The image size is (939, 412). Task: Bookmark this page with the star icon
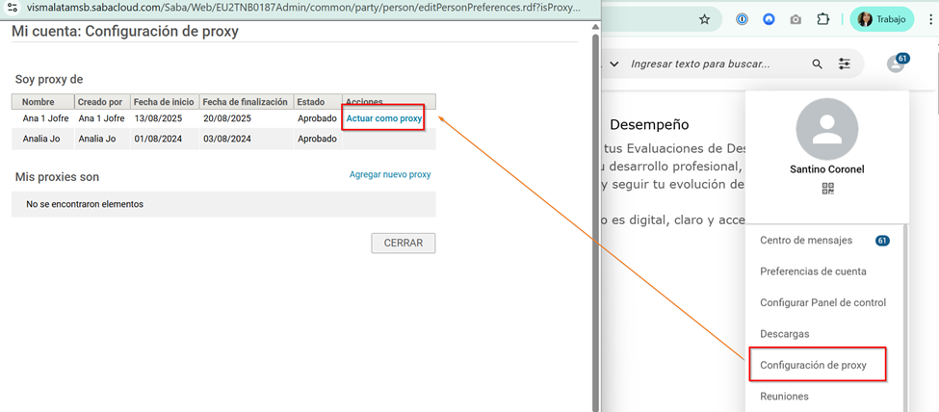(704, 19)
